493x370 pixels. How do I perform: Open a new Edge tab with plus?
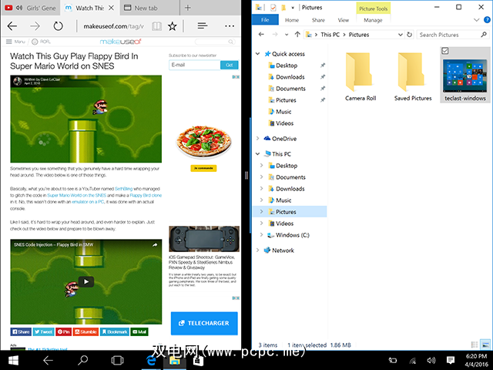click(188, 8)
